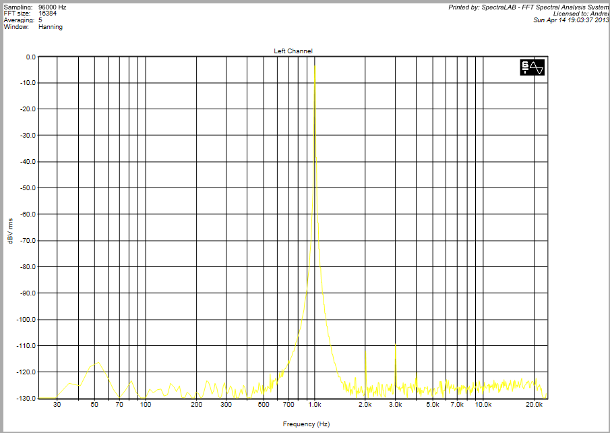Click the "Sampling:" header label
The image size is (610, 433).
point(18,7)
